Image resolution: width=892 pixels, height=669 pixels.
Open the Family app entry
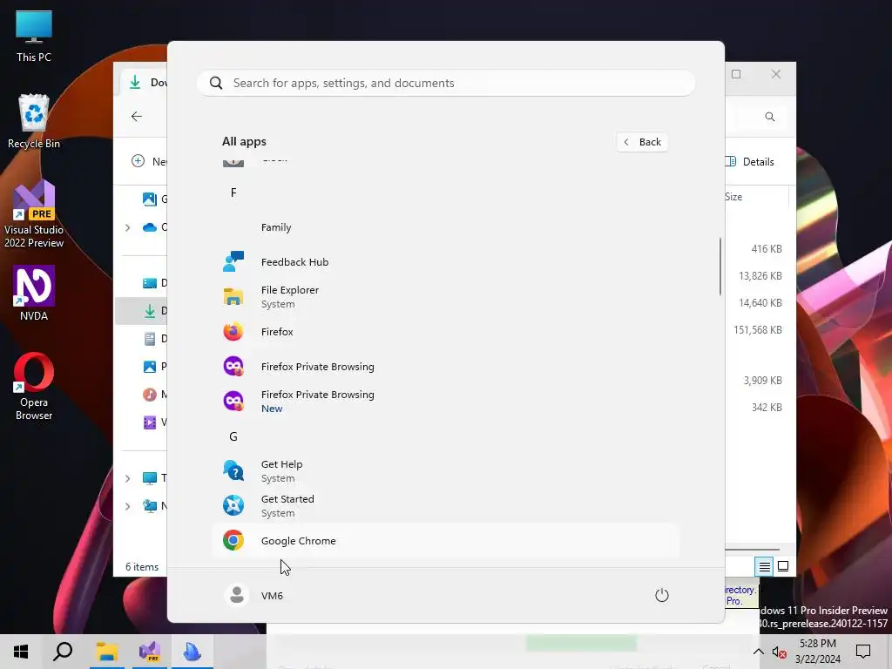(x=445, y=227)
